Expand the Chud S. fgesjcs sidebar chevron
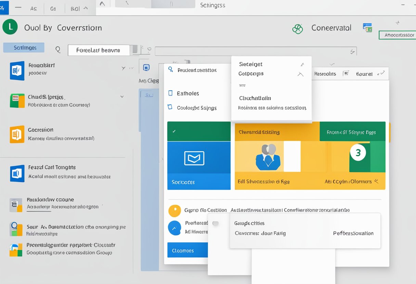Image resolution: width=416 pixels, height=284 pixels. coord(122,97)
